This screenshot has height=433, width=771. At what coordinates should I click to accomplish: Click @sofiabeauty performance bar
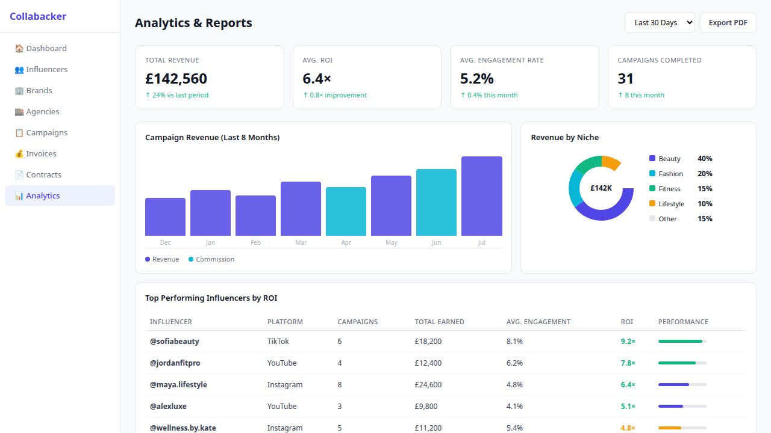tap(682, 342)
